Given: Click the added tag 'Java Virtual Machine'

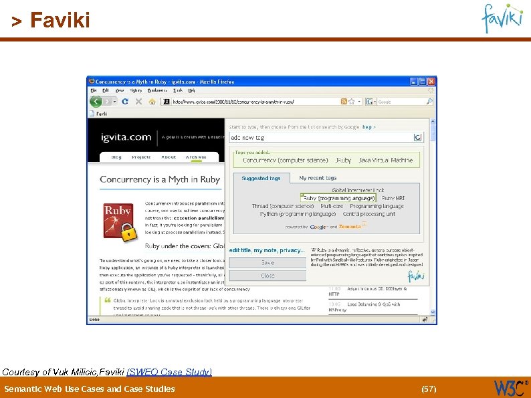Looking at the screenshot, I should click(386, 161).
